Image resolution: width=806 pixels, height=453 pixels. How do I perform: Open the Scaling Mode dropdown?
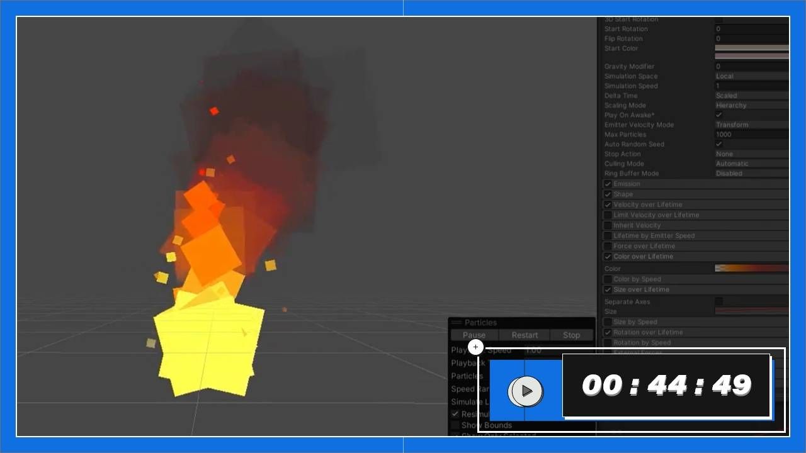click(x=752, y=106)
